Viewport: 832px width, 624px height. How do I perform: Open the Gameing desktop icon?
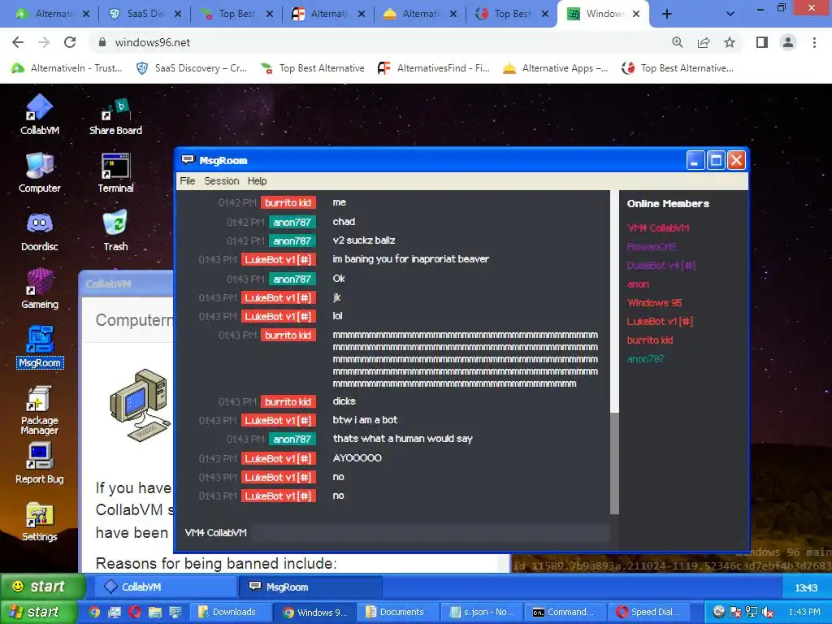(39, 289)
